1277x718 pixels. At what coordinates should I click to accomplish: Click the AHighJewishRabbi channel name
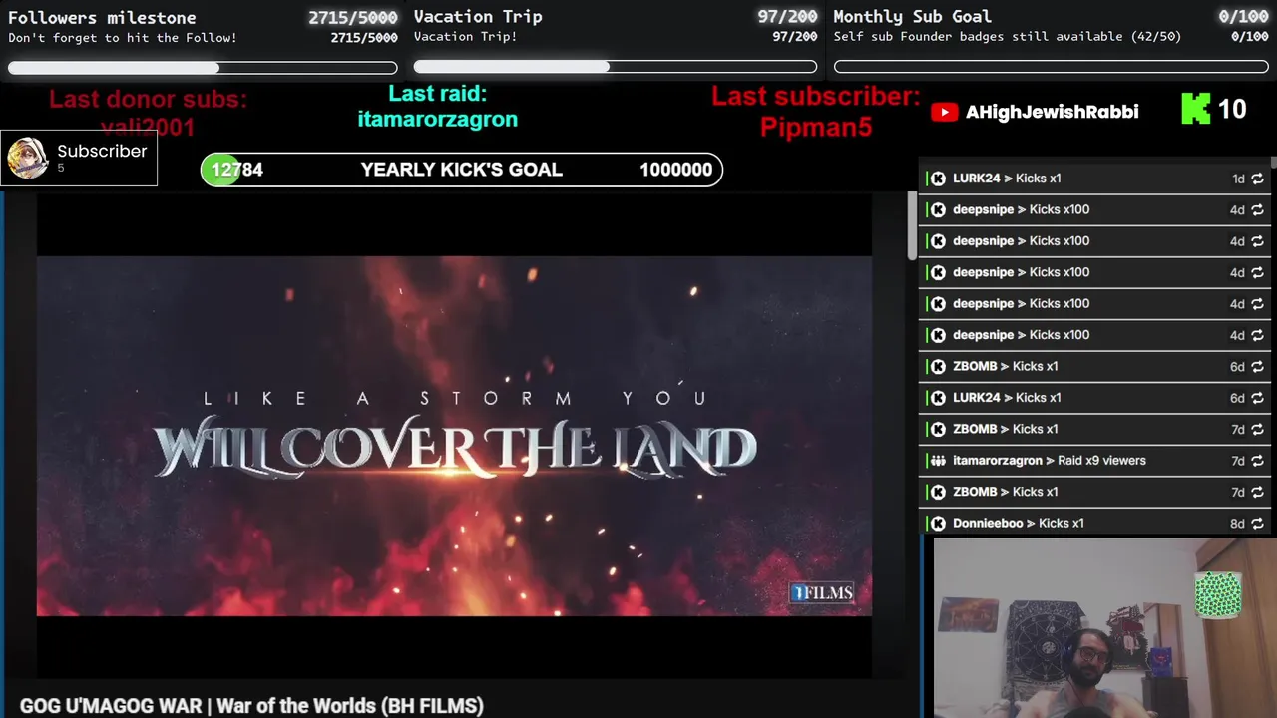click(x=1052, y=112)
